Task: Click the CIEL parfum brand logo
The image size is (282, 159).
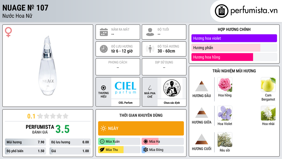Action: (126, 88)
